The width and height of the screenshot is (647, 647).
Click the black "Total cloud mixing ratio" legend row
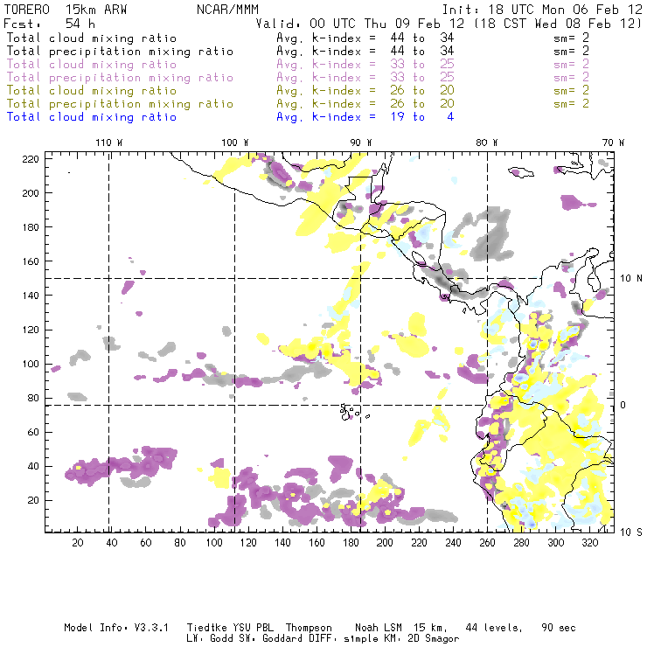click(296, 38)
